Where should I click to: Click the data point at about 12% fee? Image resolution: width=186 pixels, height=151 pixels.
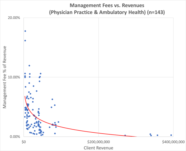29,66
